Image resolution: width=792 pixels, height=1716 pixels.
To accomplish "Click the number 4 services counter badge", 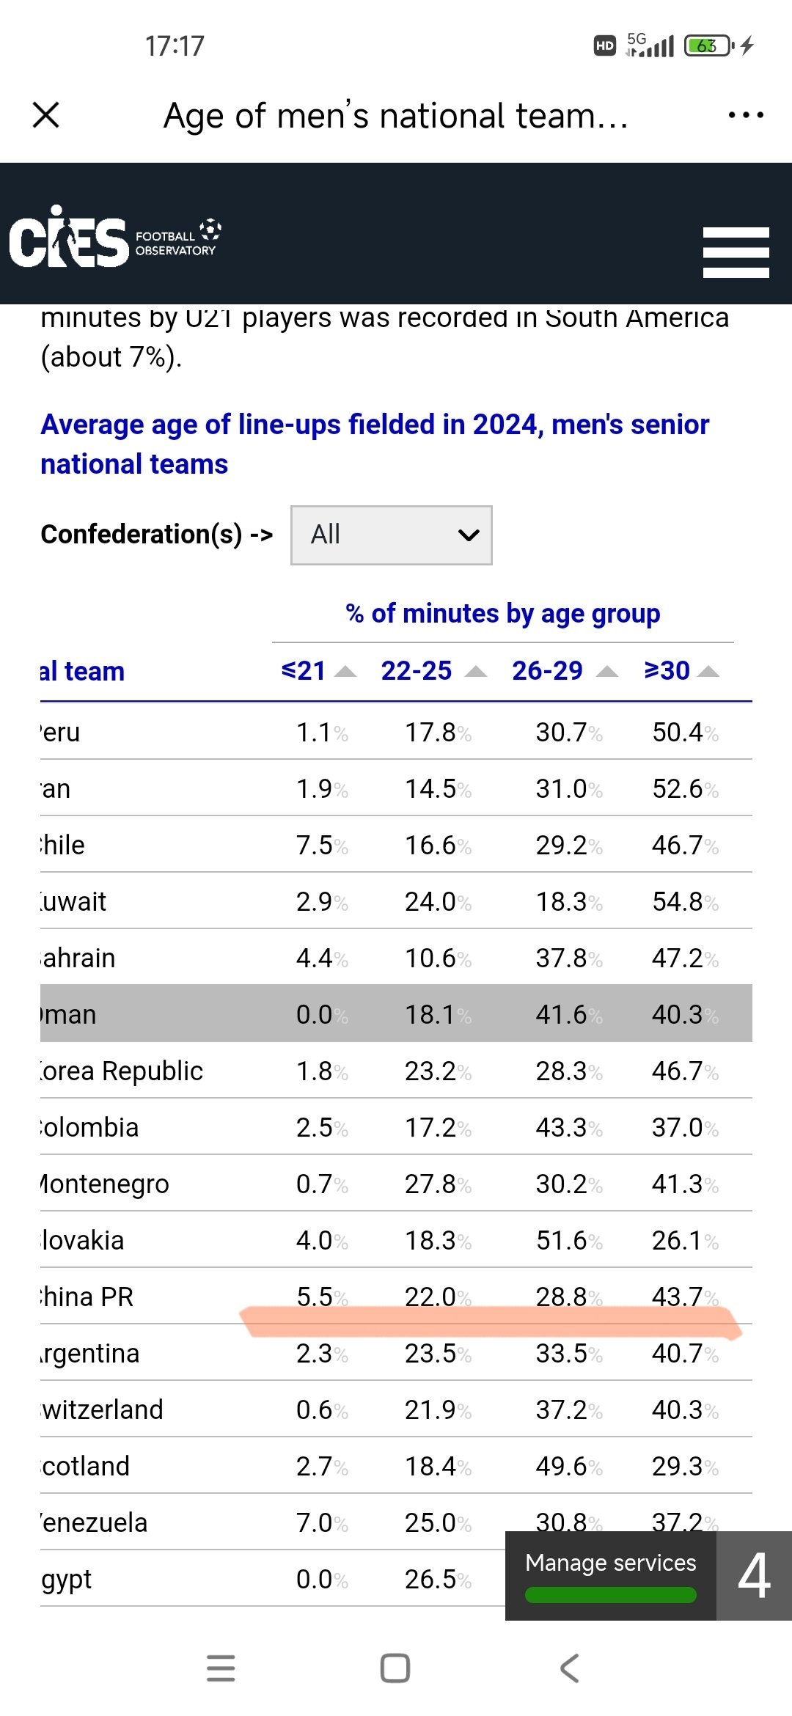I will (x=754, y=1575).
